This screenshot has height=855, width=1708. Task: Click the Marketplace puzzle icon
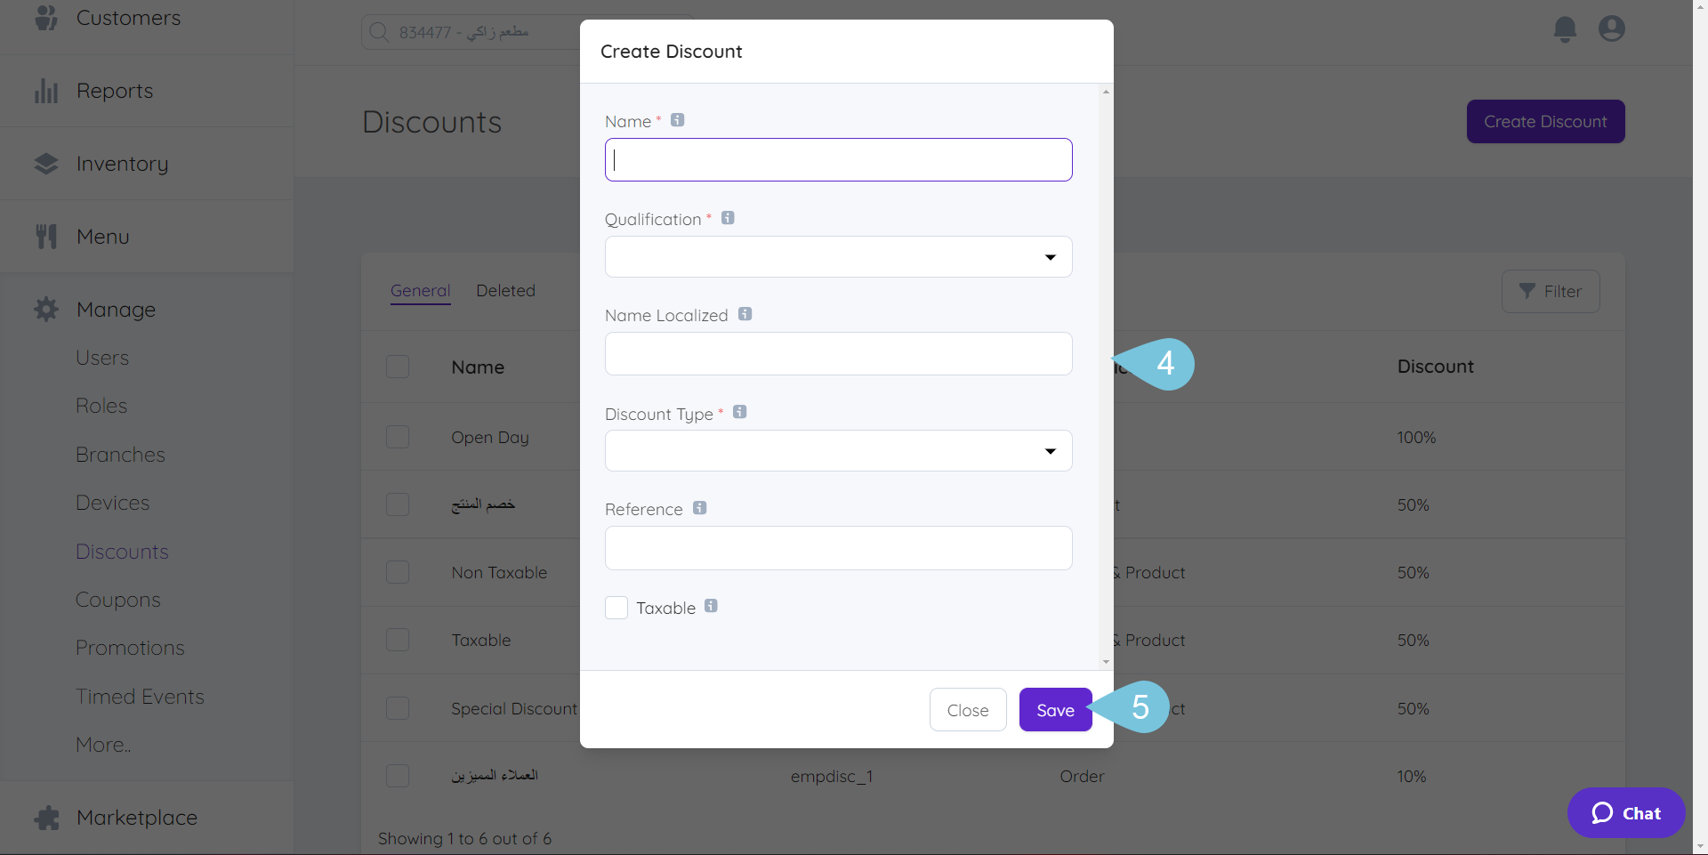click(x=46, y=818)
